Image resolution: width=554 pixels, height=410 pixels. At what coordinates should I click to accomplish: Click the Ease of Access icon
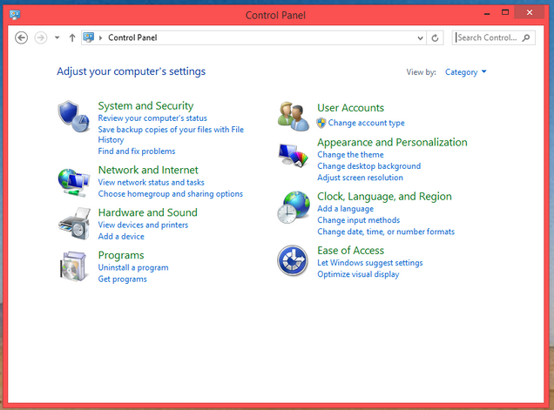[293, 260]
